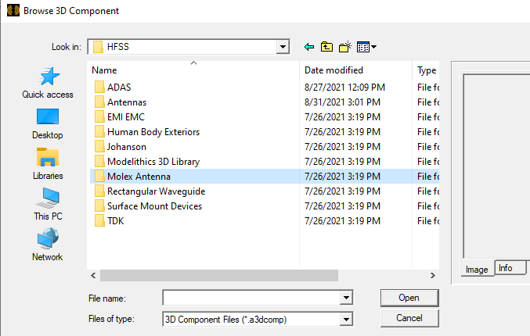Click the date 8/27/2021 12:09 PM
Screen dimensions: 530x336
click(344, 87)
